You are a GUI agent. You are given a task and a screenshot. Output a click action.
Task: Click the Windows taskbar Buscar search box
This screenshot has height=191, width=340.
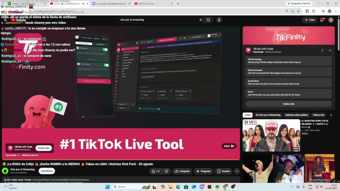131,187
